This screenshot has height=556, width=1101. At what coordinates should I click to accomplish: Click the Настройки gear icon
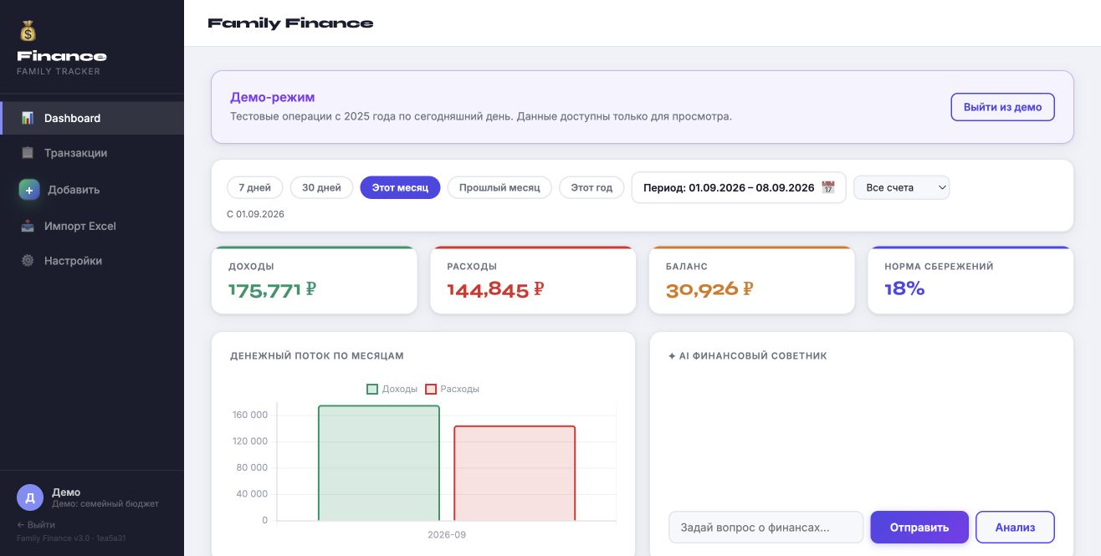28,261
